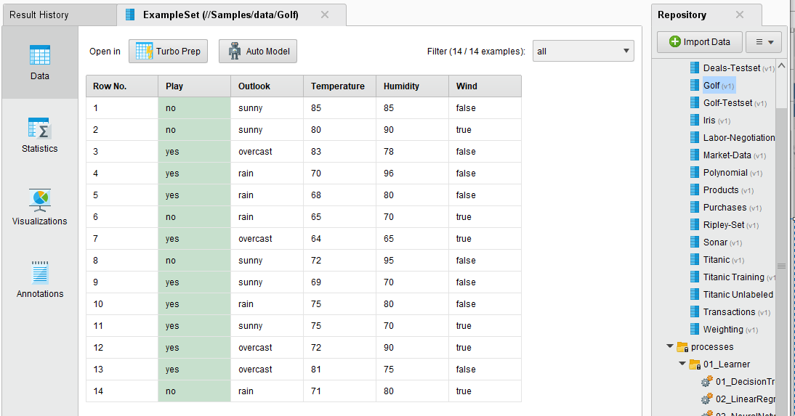Image resolution: width=795 pixels, height=416 pixels.
Task: Close the Repository panel tab
Action: click(x=740, y=15)
